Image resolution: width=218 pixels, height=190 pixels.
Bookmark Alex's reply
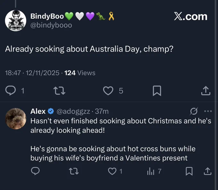189,171
